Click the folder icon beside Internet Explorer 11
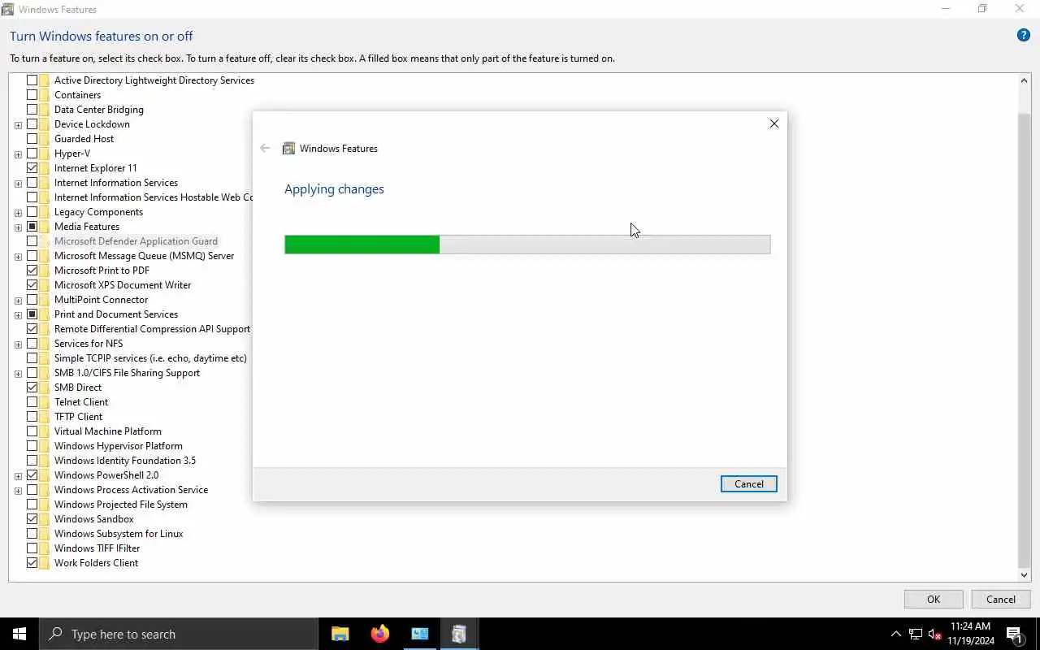Viewport: 1040px width, 650px height. pos(44,168)
